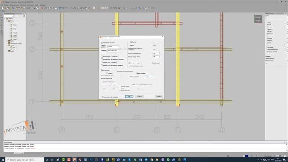Open Task View on the taskbar
This screenshot has height=162, width=288.
pyautogui.click(x=52, y=160)
